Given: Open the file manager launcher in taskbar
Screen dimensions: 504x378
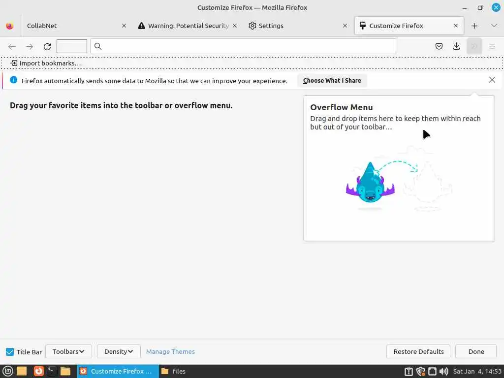Looking at the screenshot, I should point(65,371).
